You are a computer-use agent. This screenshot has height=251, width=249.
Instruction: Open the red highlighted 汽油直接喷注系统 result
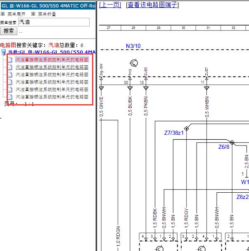click(x=52, y=60)
